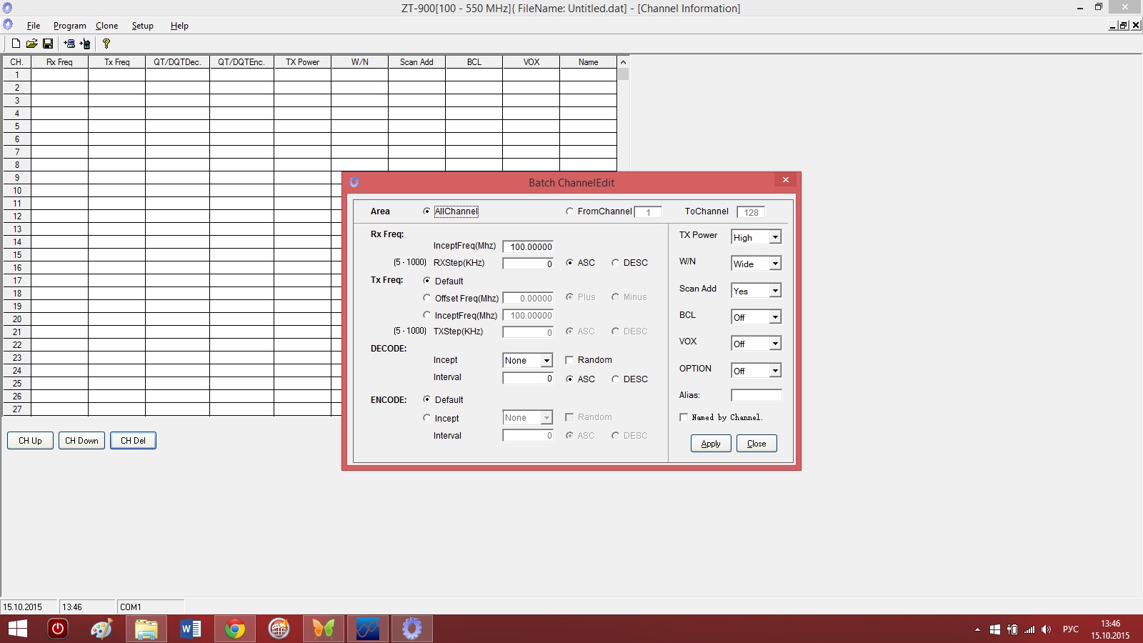This screenshot has height=643, width=1143.
Task: Click the CH Del button
Action: coord(133,440)
